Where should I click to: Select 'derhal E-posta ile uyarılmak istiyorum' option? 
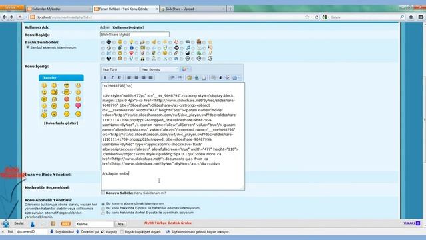103,213
